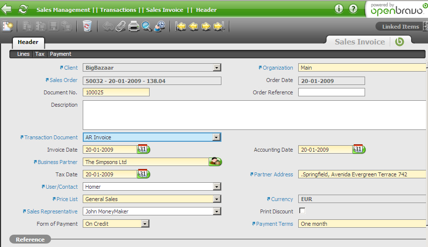Click the Invoice Date field
The image size is (428, 247).
pos(110,150)
